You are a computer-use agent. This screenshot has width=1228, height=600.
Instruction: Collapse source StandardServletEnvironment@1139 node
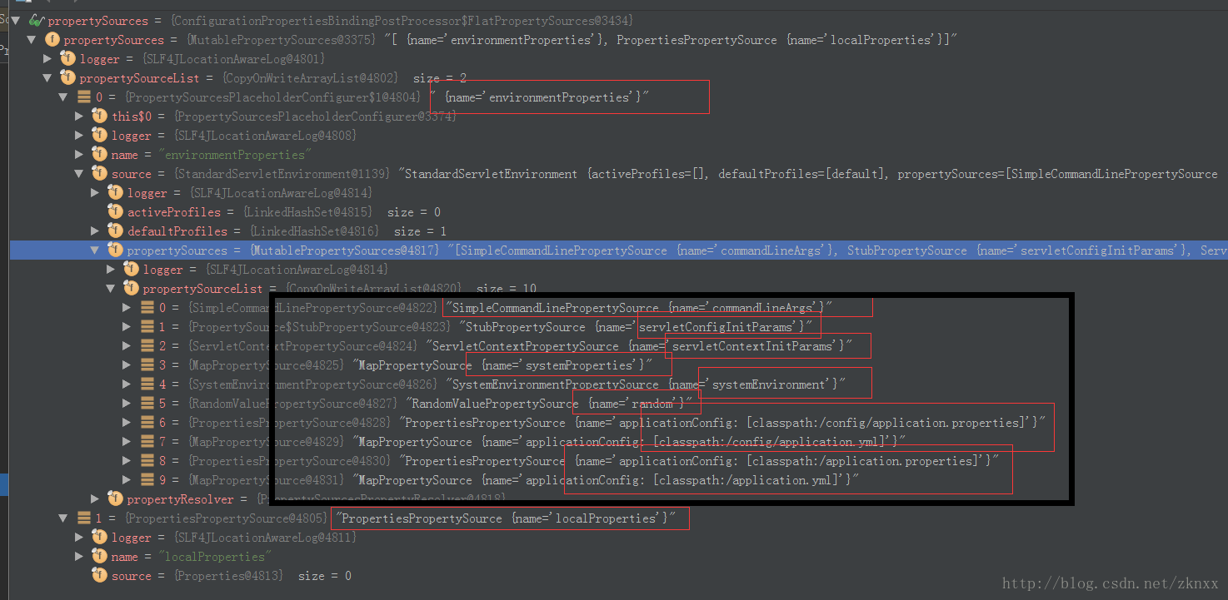coord(79,173)
